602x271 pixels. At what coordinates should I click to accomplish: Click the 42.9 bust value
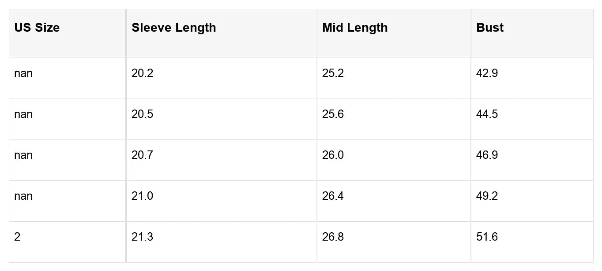tap(487, 73)
